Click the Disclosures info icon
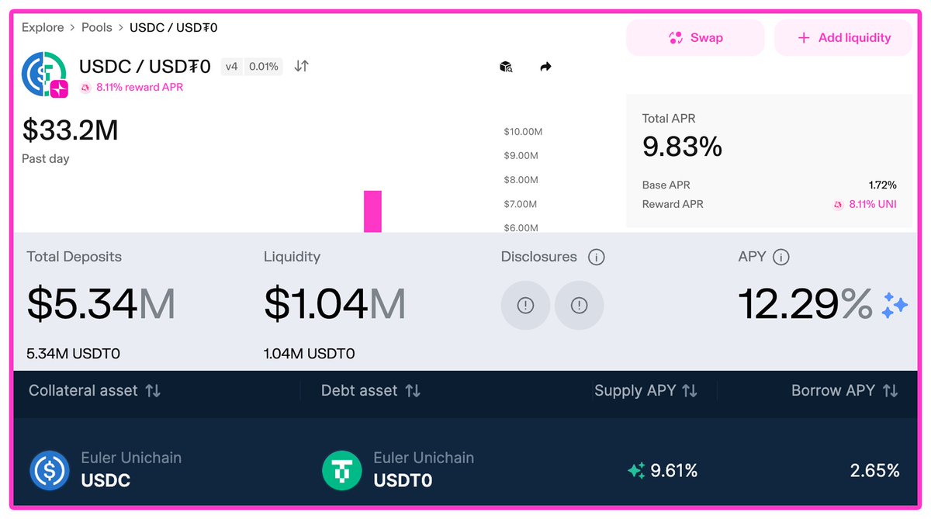 coord(596,257)
